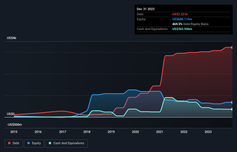Click the blue Equity endpoint marker
The width and height of the screenshot is (237, 152).
232,102
